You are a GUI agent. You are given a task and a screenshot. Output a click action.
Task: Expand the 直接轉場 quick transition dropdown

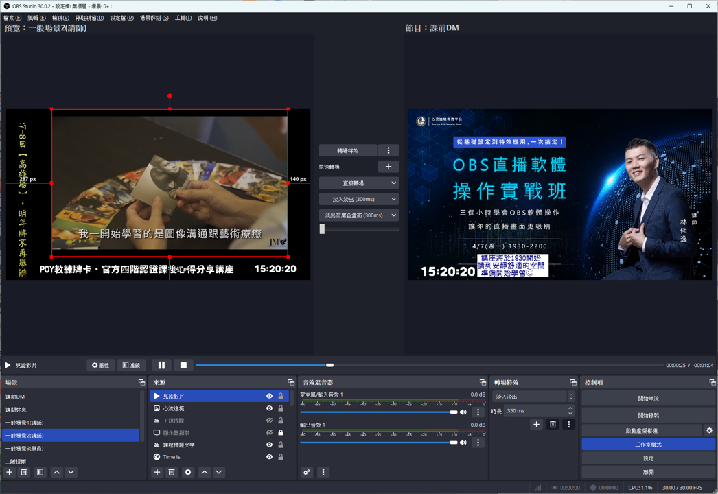click(x=358, y=183)
